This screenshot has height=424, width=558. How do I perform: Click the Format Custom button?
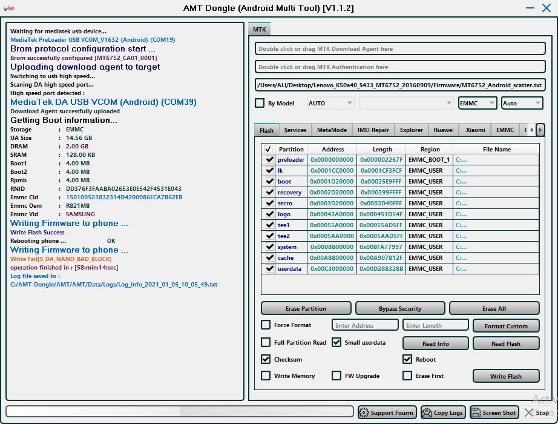(x=506, y=326)
